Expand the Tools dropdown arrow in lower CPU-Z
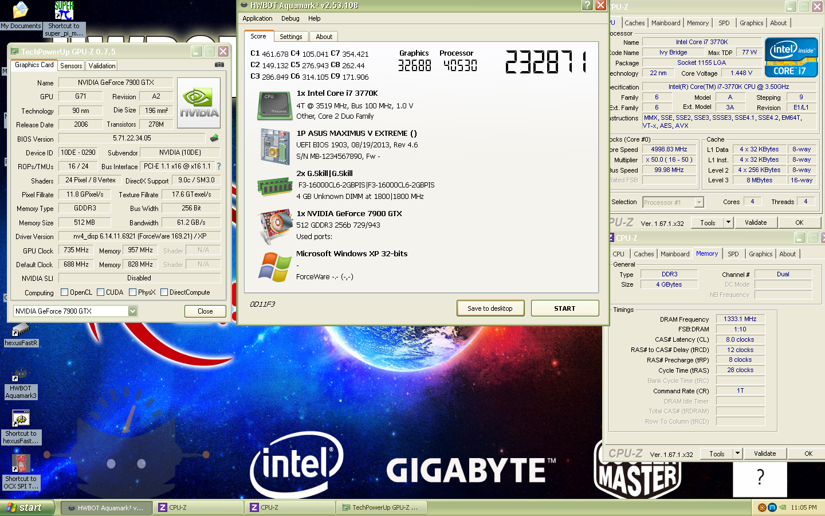Image resolution: width=825 pixels, height=516 pixels. [x=737, y=454]
